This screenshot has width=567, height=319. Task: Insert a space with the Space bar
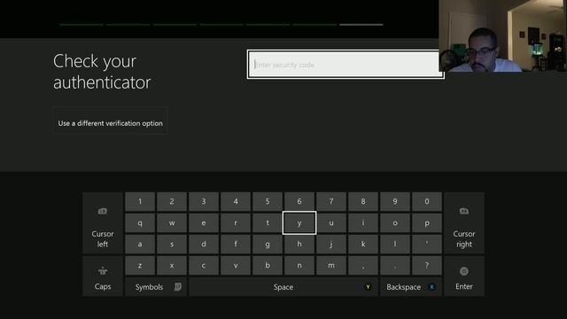click(x=283, y=287)
